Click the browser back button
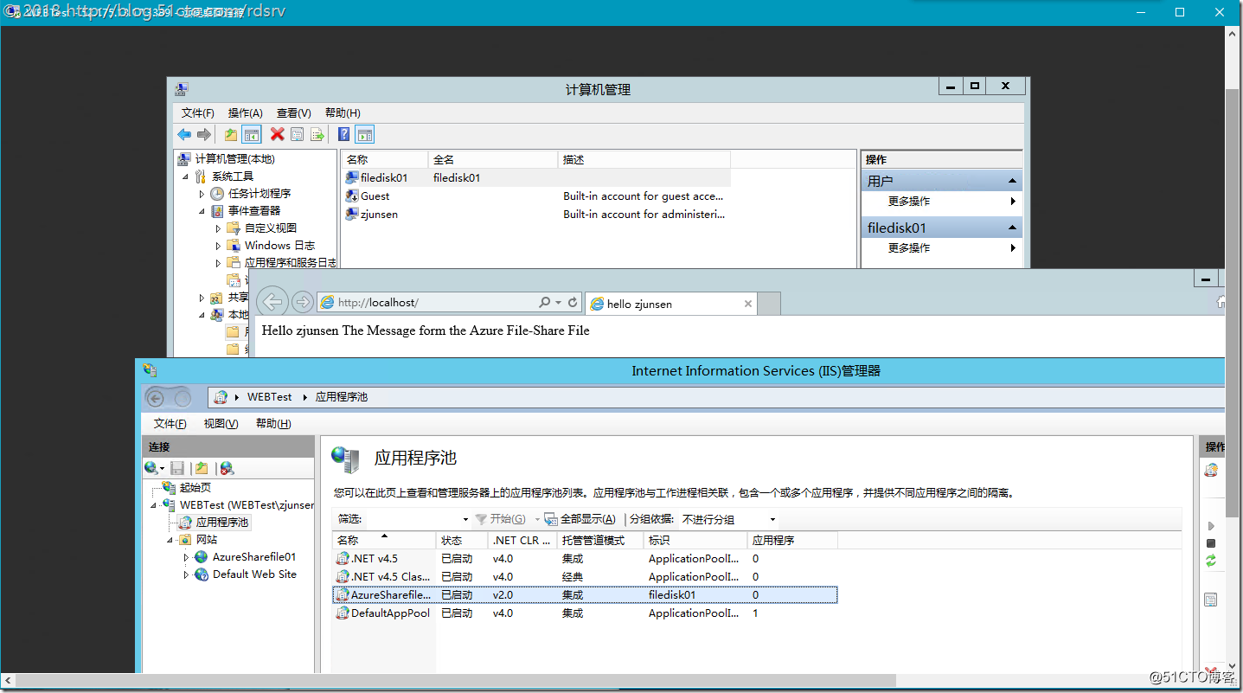The width and height of the screenshot is (1243, 693). 272,301
